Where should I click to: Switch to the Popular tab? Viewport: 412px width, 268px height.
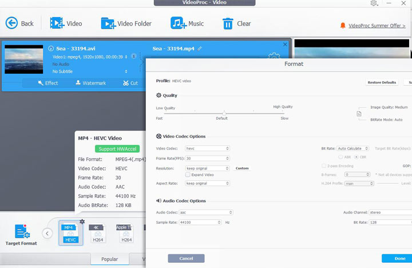pos(110,259)
